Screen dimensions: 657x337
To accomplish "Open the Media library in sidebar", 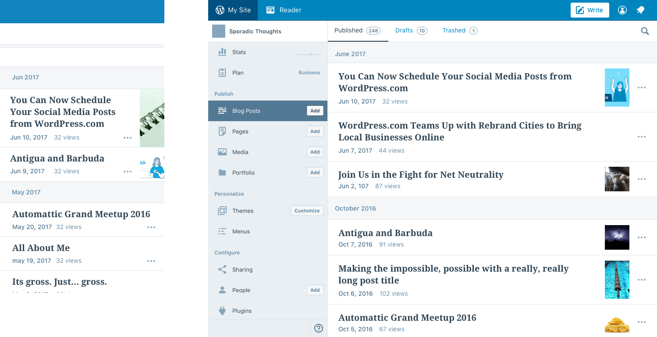I will [x=240, y=152].
